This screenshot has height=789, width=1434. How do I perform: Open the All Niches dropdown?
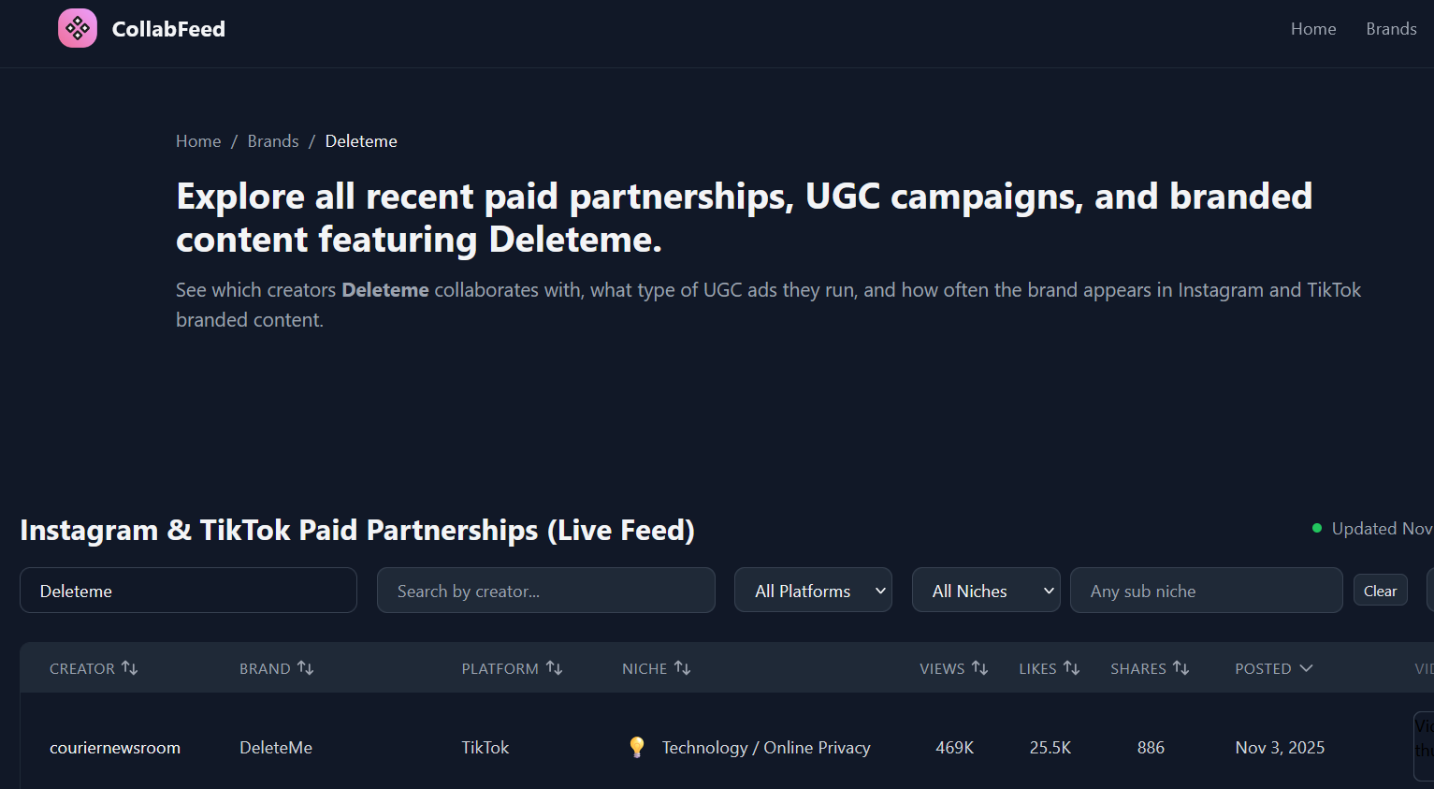[x=985, y=590]
